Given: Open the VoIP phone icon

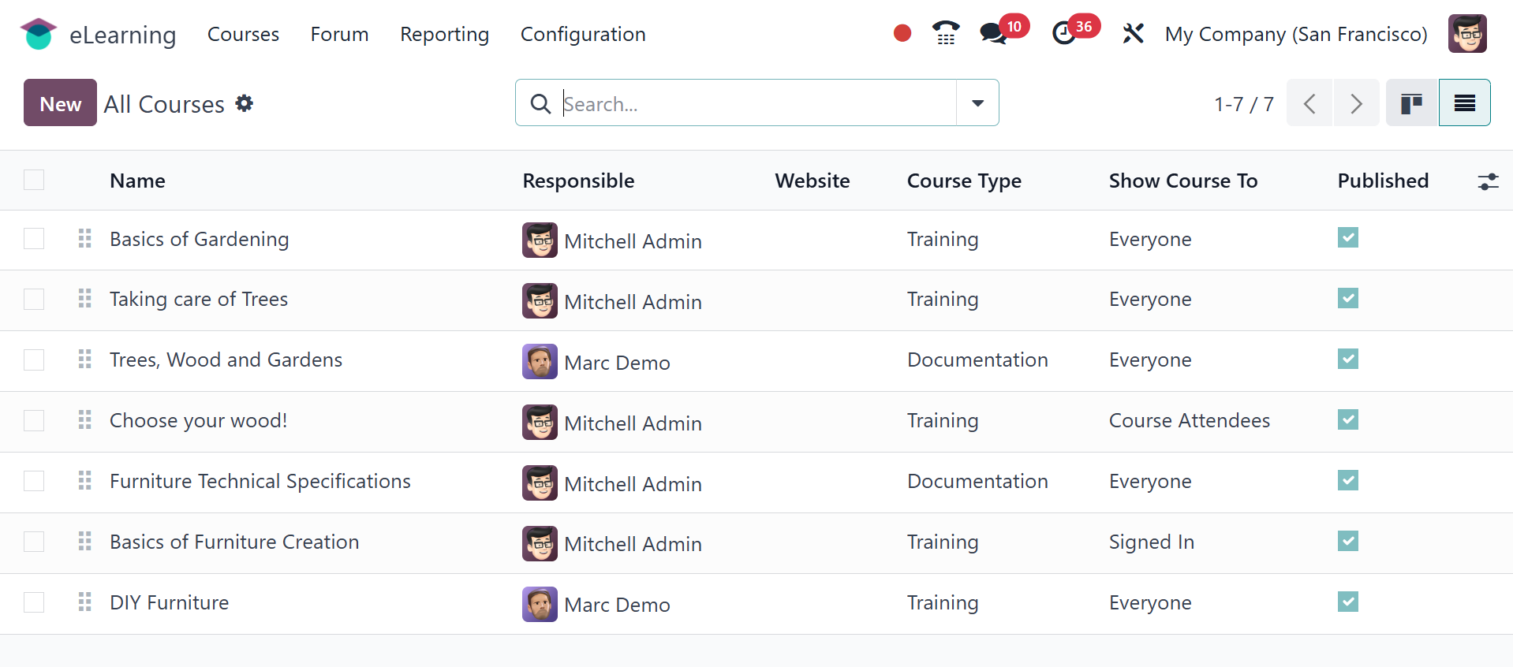Looking at the screenshot, I should 945,33.
